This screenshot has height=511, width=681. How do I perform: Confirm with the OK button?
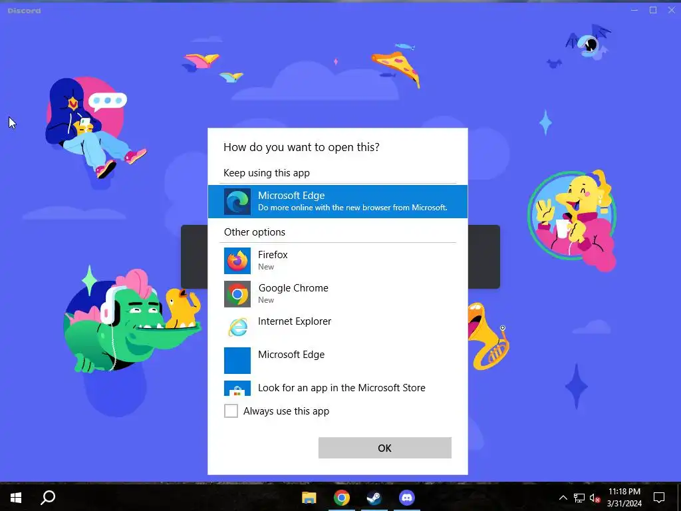(385, 448)
